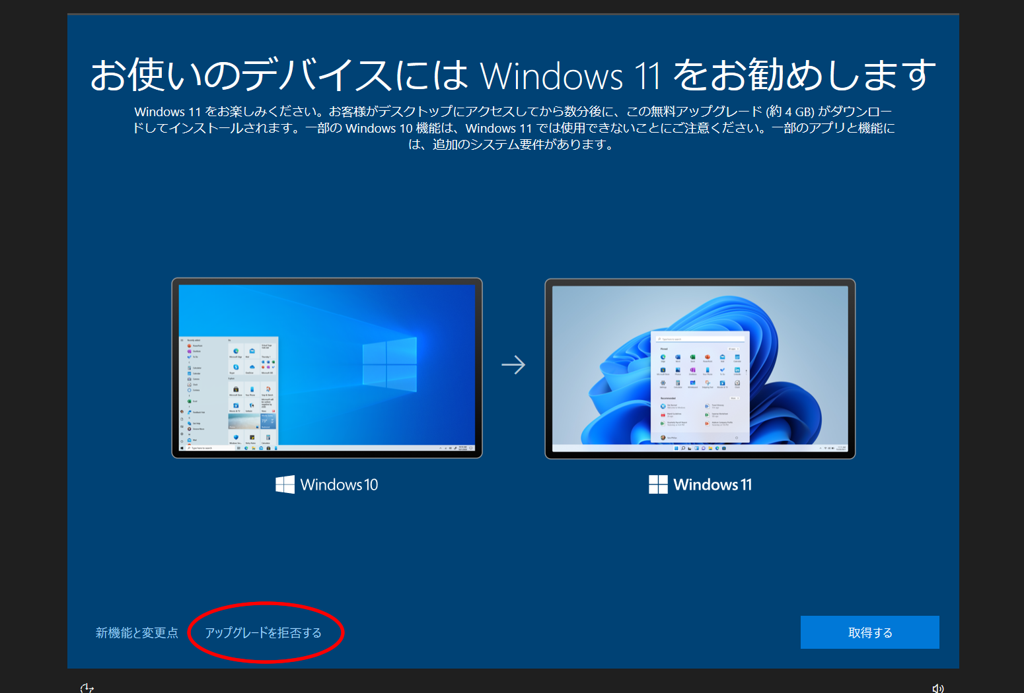The height and width of the screenshot is (693, 1024).
Task: Click the description paragraph about 無料アップグレード
Action: click(x=513, y=128)
